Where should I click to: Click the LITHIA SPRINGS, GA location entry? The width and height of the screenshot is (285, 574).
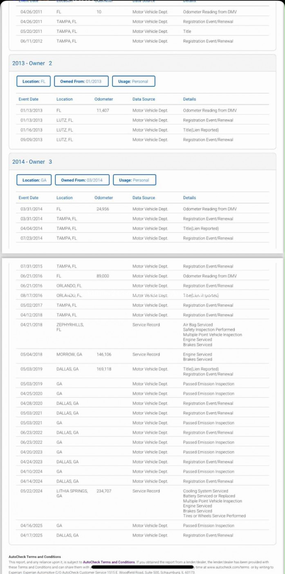tap(72, 493)
